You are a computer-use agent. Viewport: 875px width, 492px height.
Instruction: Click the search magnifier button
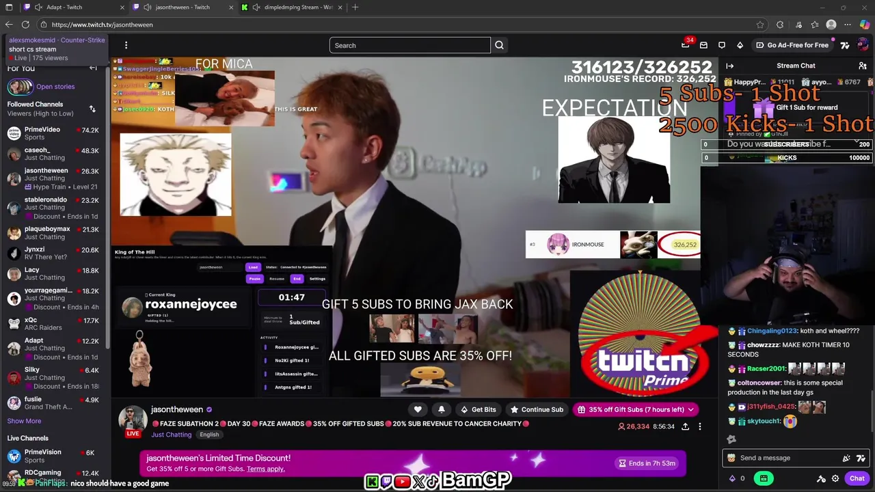coord(499,45)
